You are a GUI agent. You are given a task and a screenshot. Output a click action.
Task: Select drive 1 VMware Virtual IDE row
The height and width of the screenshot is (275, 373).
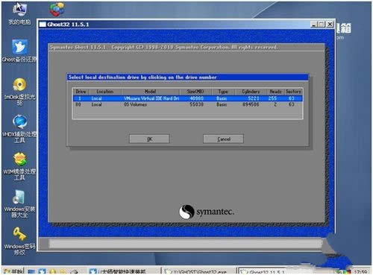tap(188, 98)
